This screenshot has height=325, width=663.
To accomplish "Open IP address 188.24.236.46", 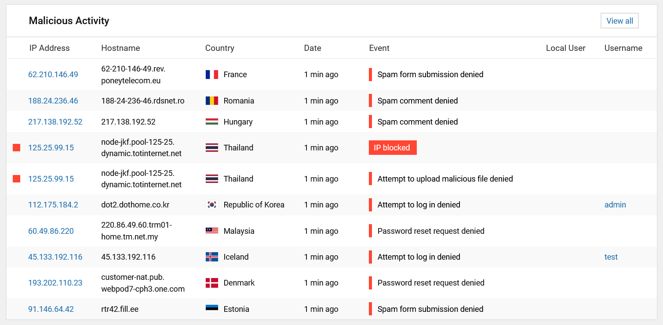I will pyautogui.click(x=53, y=101).
